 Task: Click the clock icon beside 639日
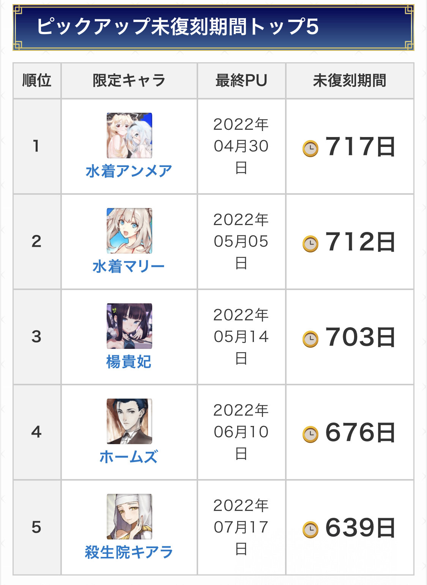coord(310,530)
